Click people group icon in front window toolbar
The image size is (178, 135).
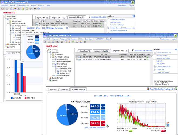pyautogui.click(x=70, y=42)
